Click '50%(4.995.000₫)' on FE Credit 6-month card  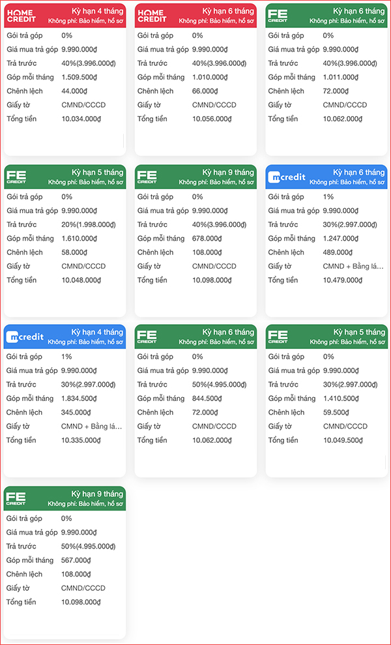(219, 385)
